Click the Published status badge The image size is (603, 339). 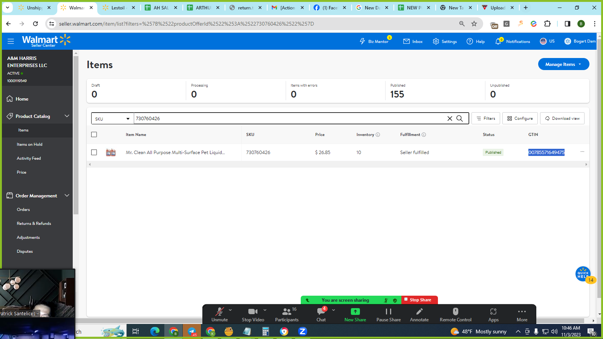click(x=493, y=153)
